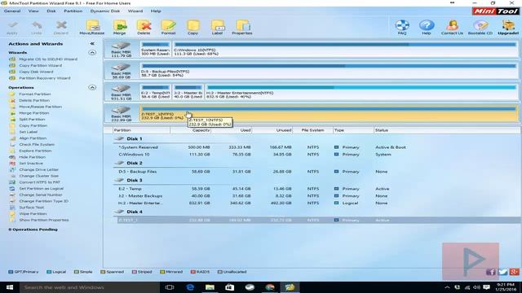This screenshot has width=522, height=293.
Task: Collapse the Disk 4 group in the table
Action: [x=119, y=212]
